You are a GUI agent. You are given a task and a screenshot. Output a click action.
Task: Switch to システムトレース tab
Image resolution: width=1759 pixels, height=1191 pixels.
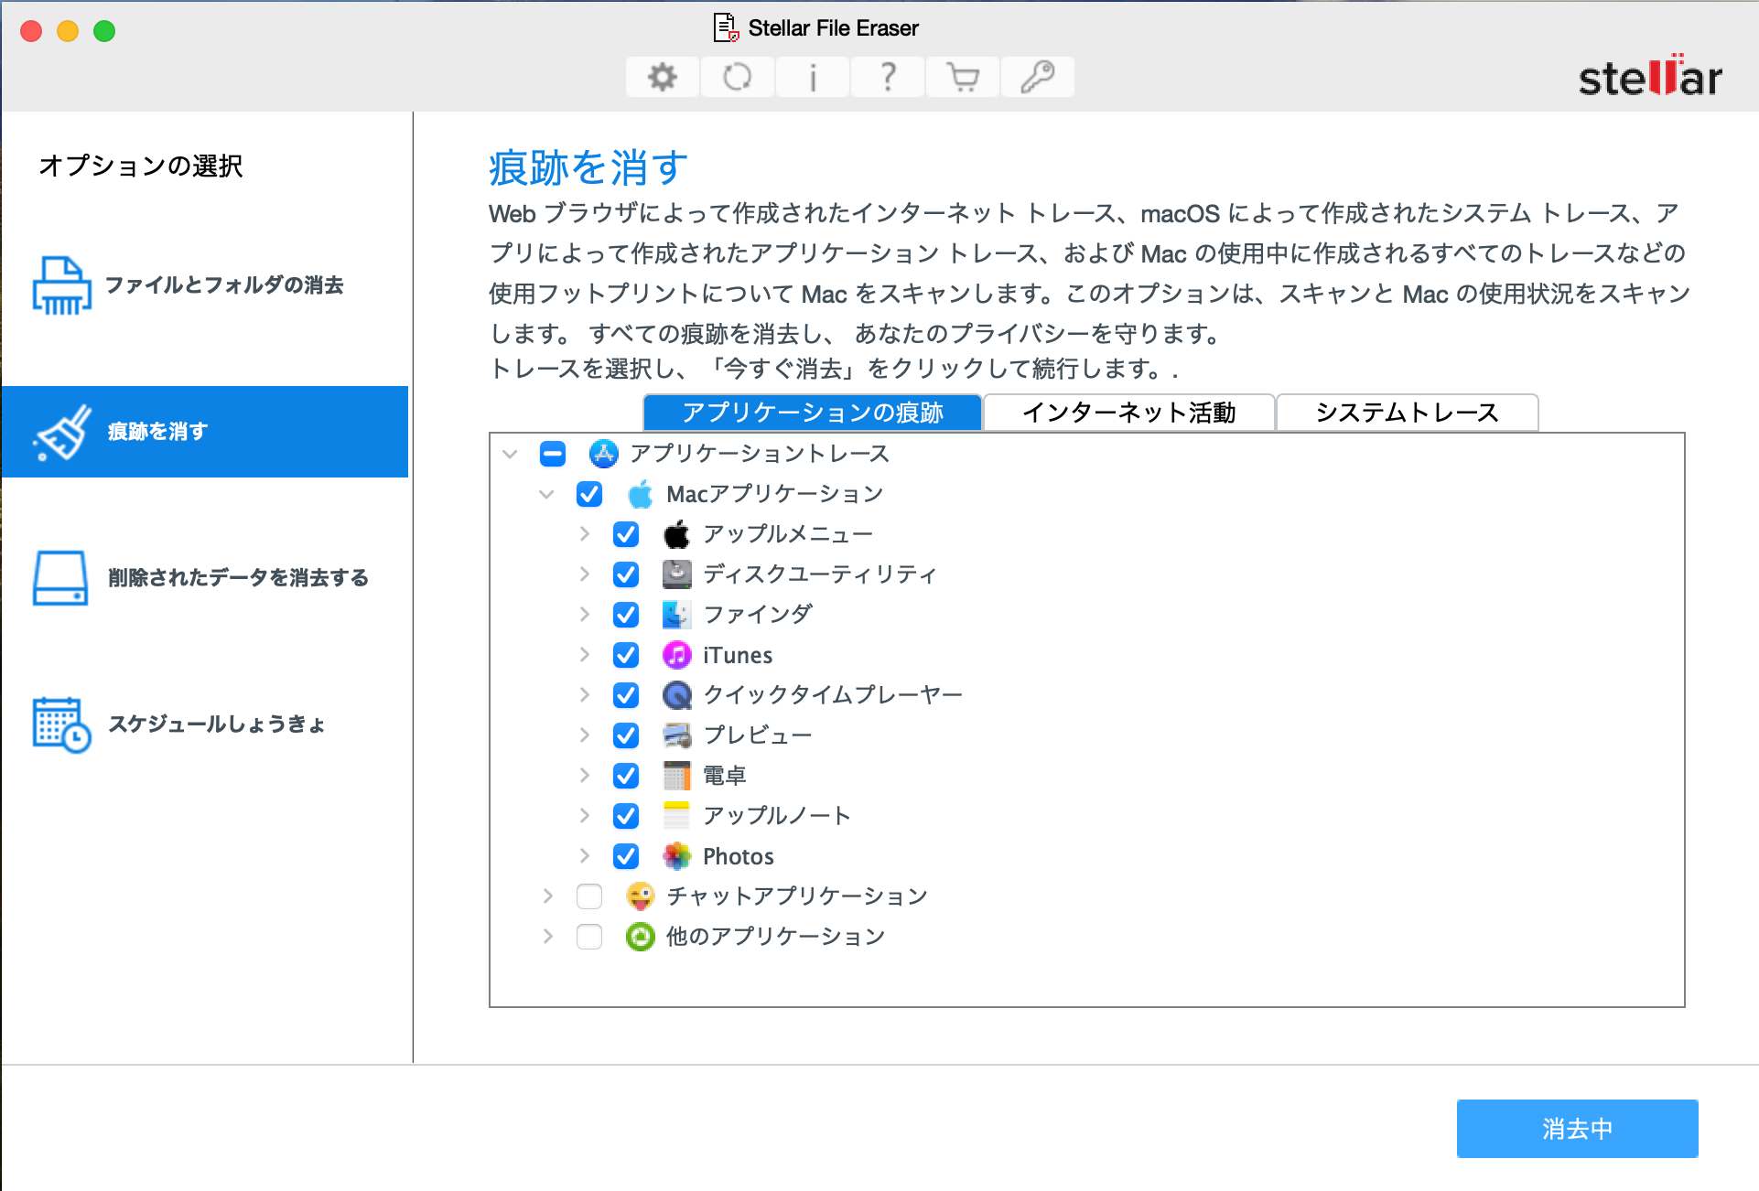pyautogui.click(x=1408, y=413)
